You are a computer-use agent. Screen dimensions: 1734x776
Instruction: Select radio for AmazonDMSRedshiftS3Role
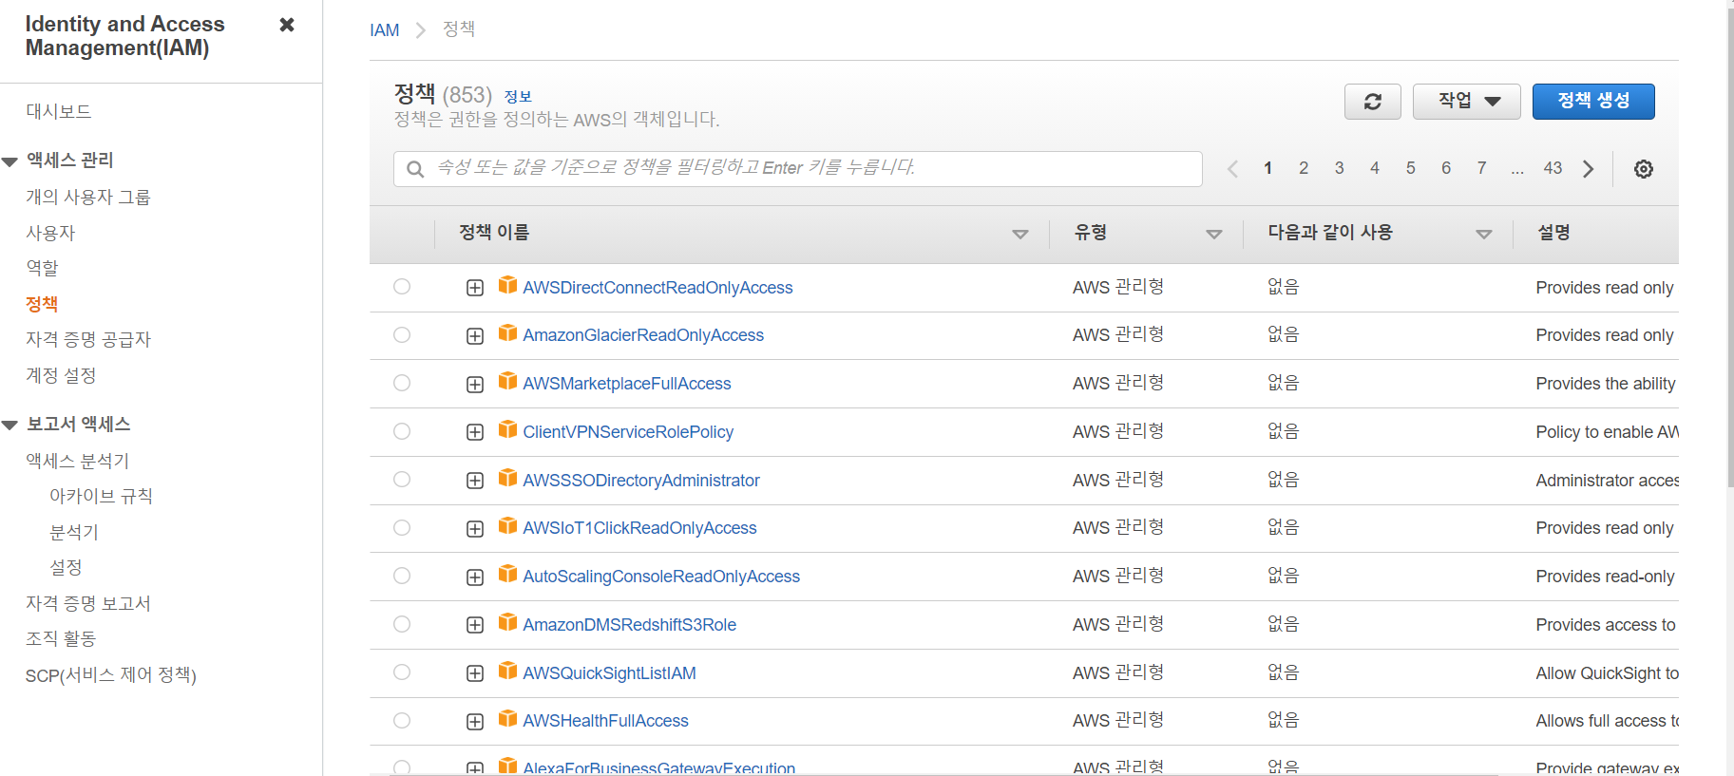click(x=402, y=624)
